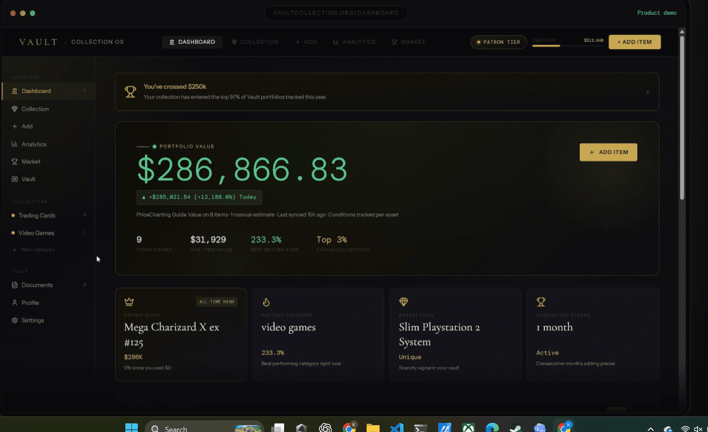Viewport: 708px width, 432px height.
Task: Open Settings via the gear icon
Action: point(15,320)
